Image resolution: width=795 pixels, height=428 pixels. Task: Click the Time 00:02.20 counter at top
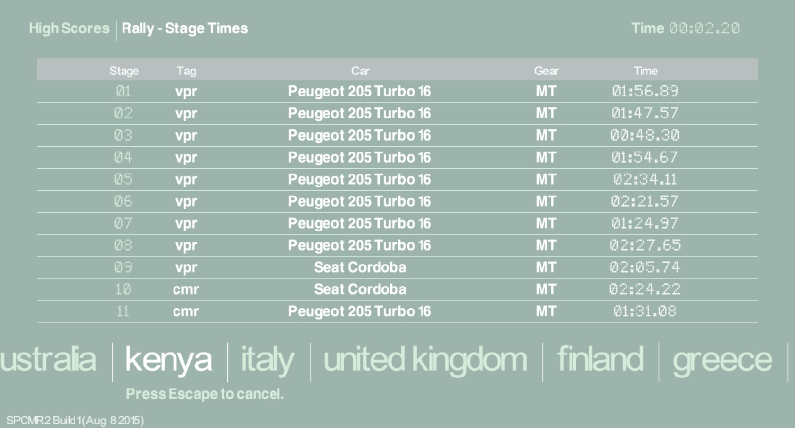tap(686, 28)
